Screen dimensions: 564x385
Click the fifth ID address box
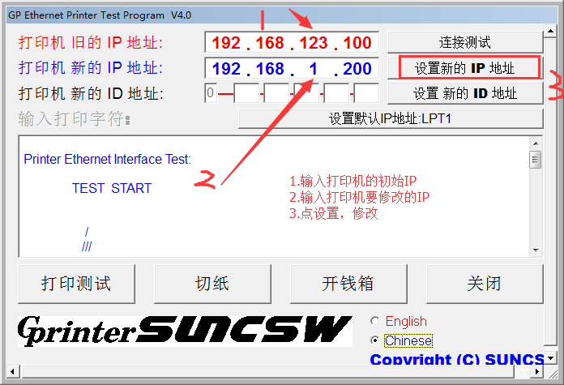tap(336, 93)
